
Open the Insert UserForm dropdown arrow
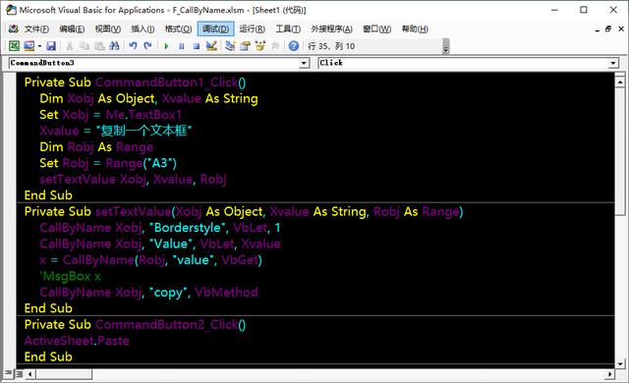click(x=39, y=46)
